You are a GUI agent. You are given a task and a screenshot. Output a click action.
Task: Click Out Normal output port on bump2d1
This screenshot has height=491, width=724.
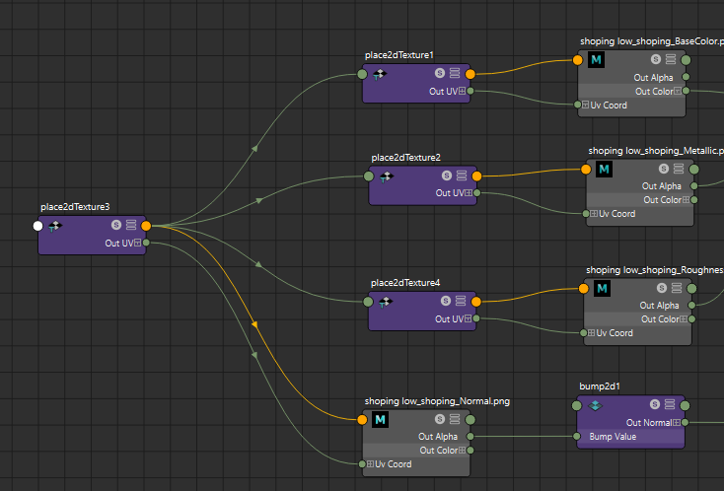pyautogui.click(x=685, y=422)
